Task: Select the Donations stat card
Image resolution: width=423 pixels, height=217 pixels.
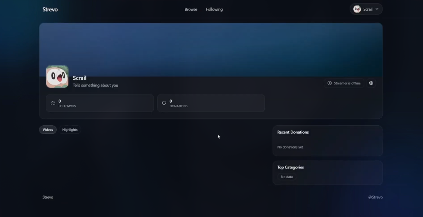Action: 211,103
